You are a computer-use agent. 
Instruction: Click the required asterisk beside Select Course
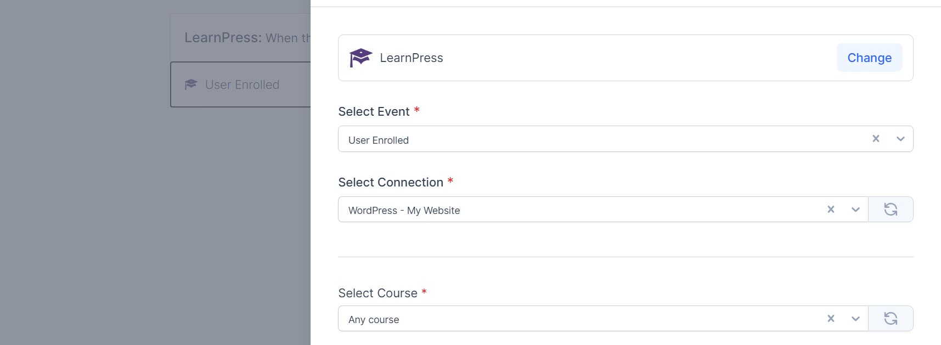(424, 292)
